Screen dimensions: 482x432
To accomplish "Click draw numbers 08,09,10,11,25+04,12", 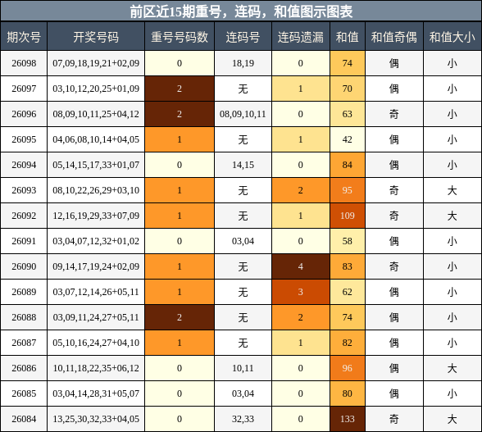I will point(96,114).
